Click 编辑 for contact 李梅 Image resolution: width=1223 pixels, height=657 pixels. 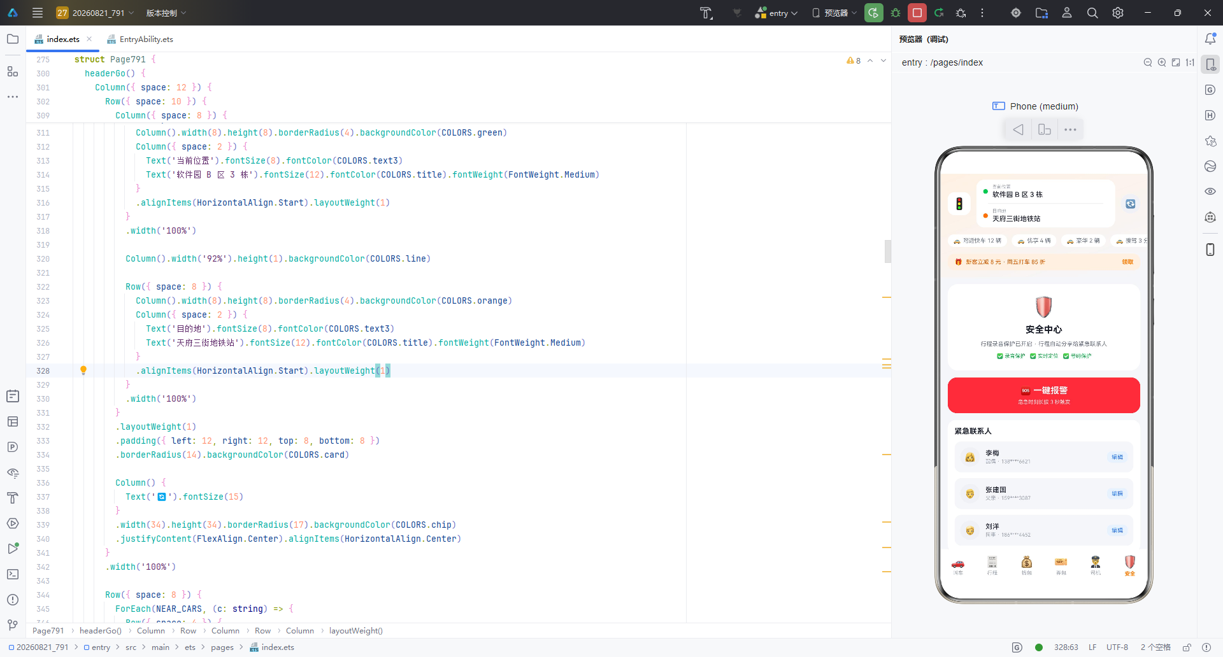[x=1117, y=457]
